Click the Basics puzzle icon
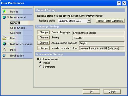 pos(4,12)
